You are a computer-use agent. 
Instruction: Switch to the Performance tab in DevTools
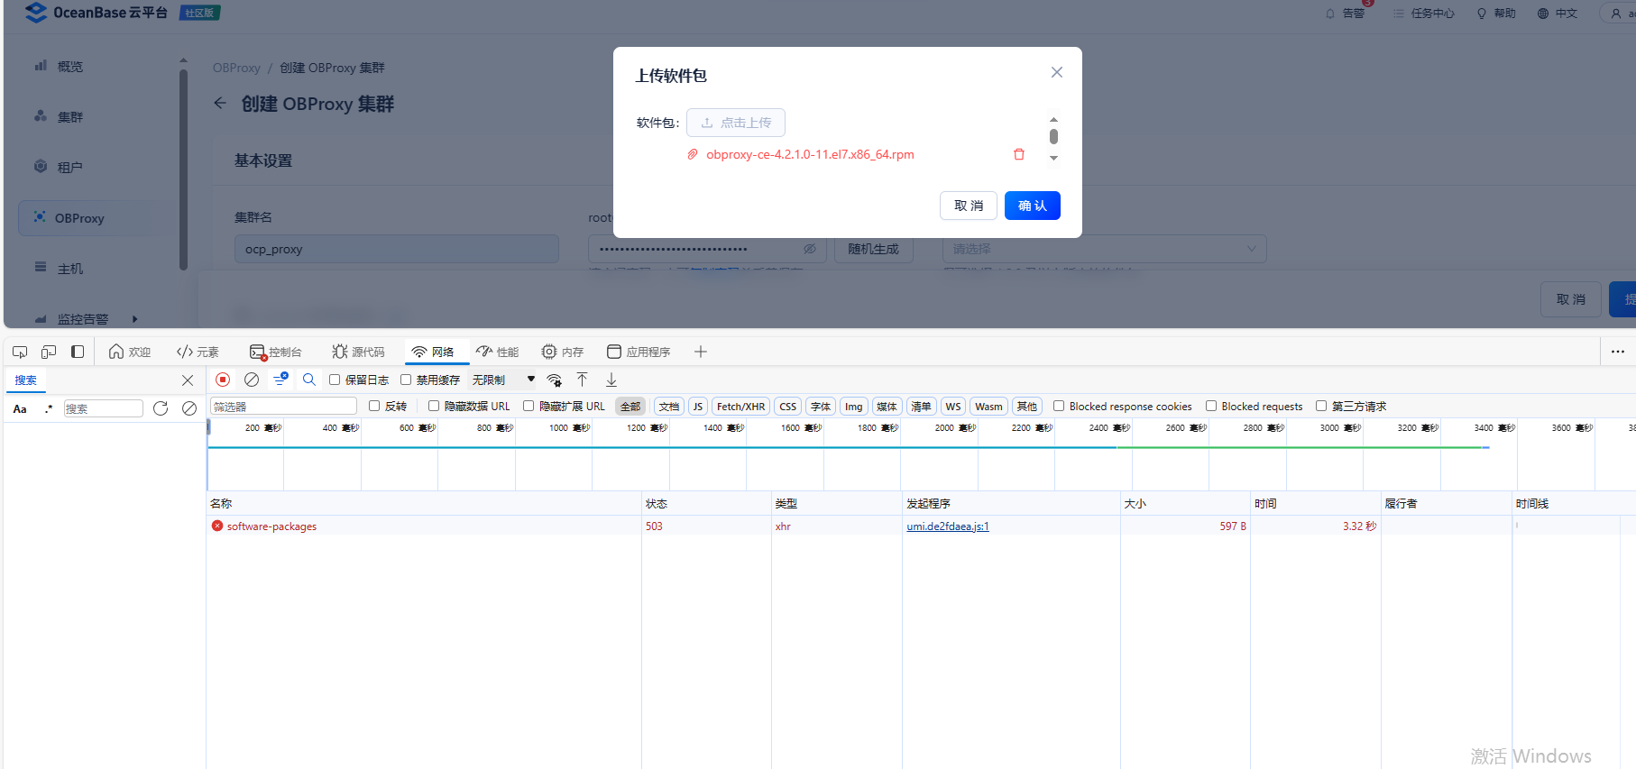point(498,352)
